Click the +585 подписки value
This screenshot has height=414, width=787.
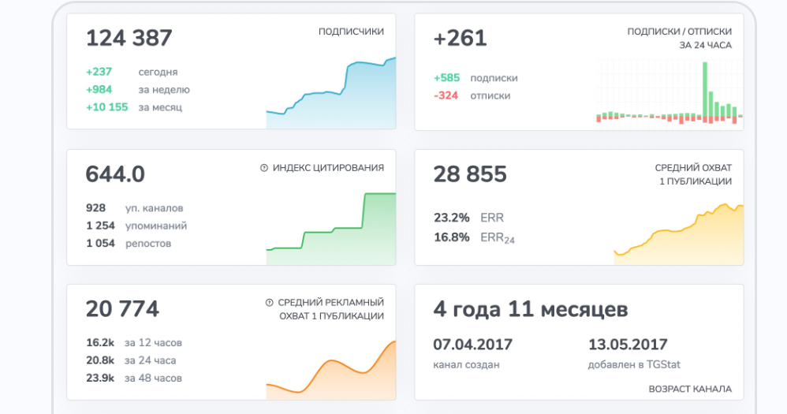[x=446, y=78]
